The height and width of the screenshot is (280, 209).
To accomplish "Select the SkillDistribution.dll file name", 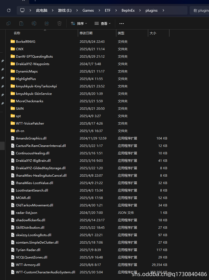I will [30, 227].
